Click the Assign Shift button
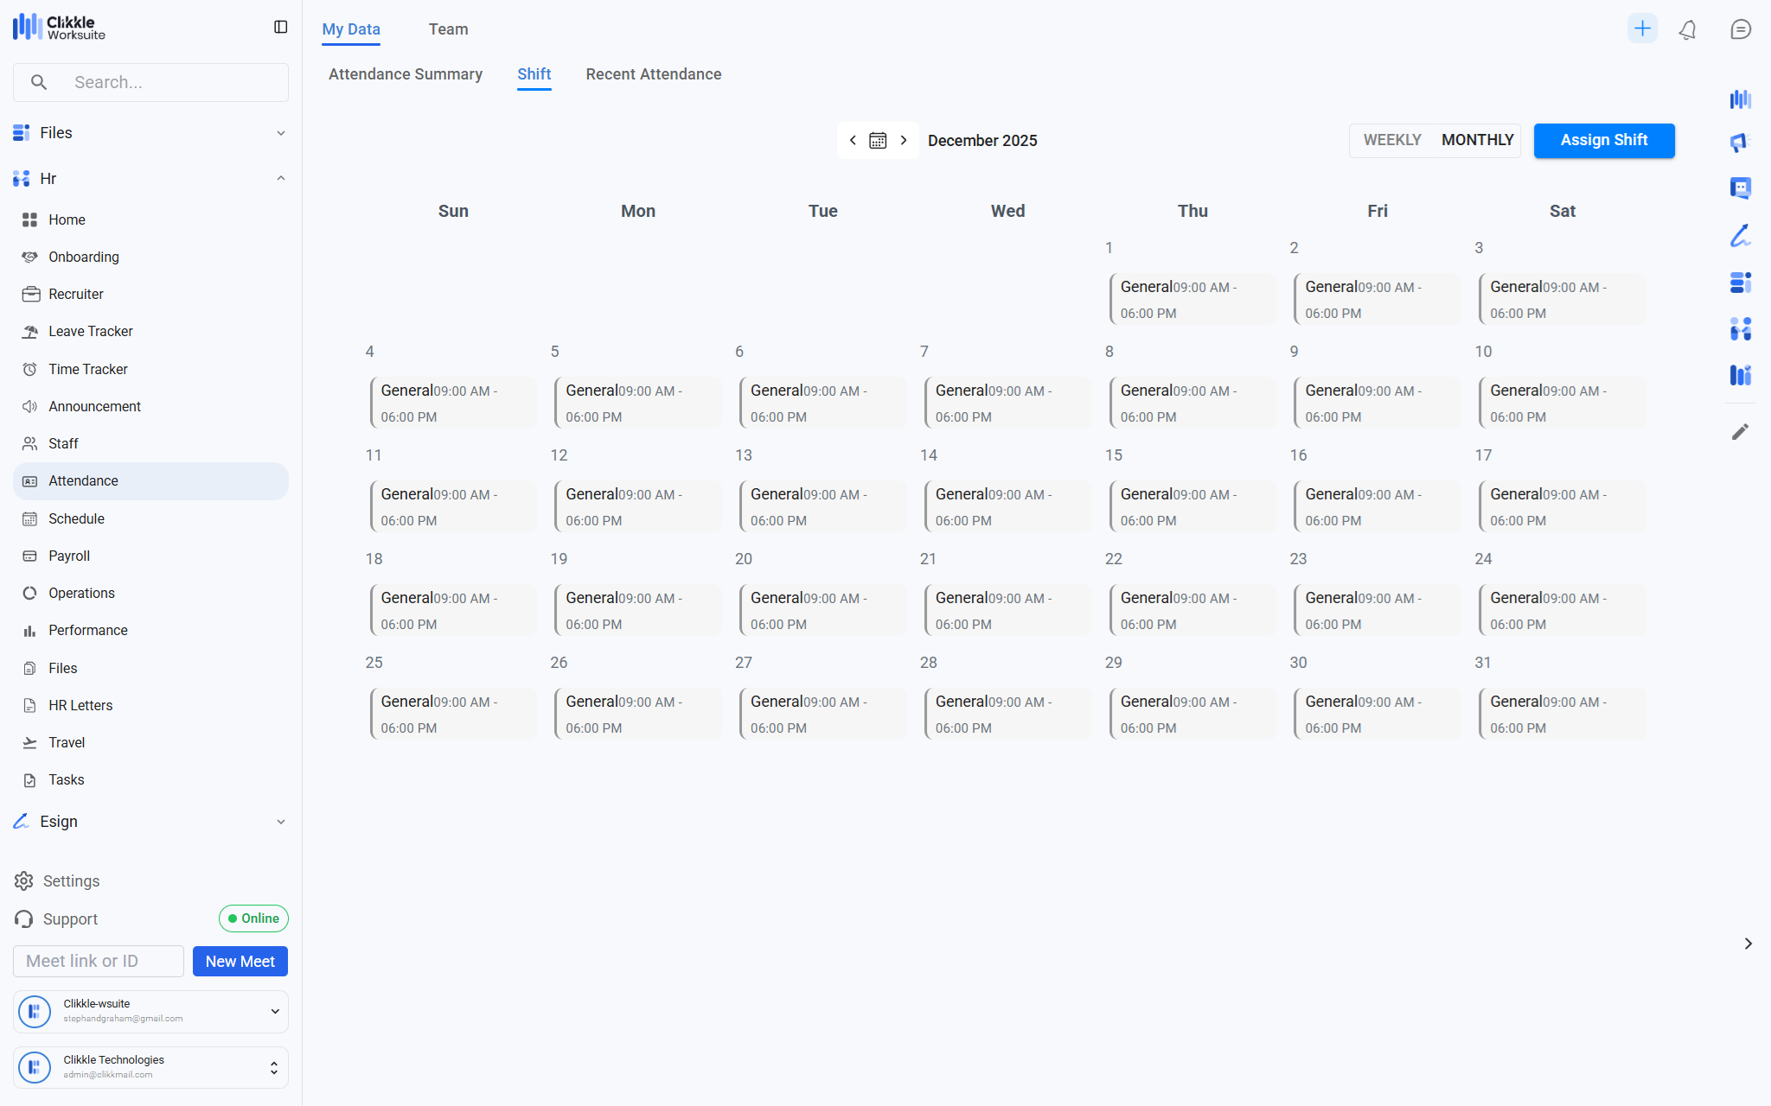Screen dimensions: 1771x1106 pyautogui.click(x=1603, y=140)
